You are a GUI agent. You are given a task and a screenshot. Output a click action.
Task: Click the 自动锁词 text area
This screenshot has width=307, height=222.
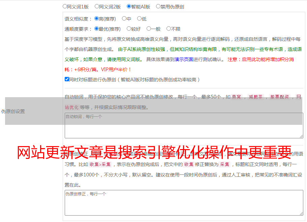coord(184,126)
